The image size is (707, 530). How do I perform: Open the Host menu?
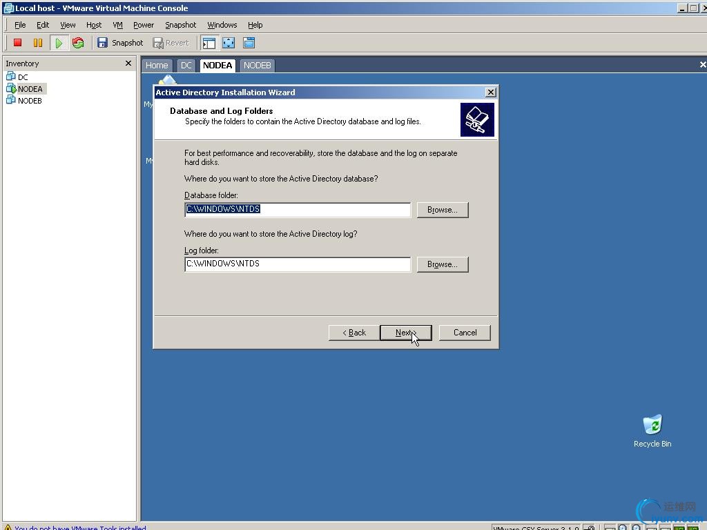pyautogui.click(x=94, y=25)
